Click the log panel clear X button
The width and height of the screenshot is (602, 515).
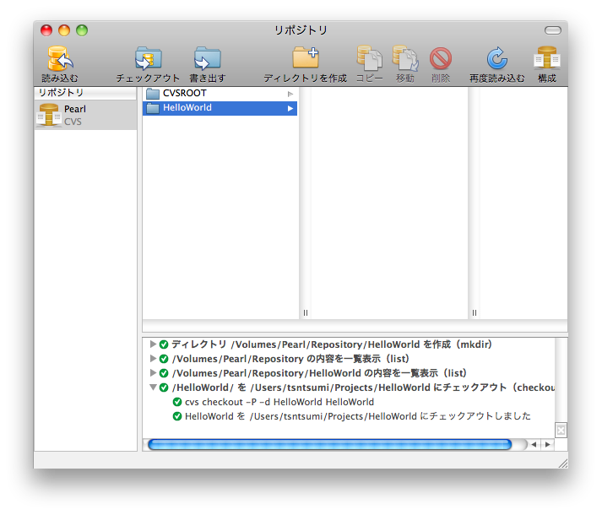(561, 430)
